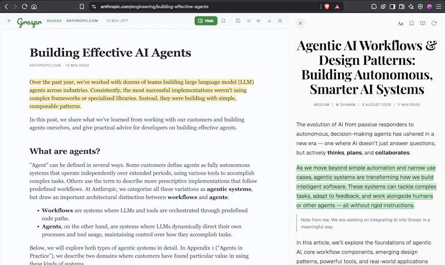Select the READER label in Graspr header
The width and height of the screenshot is (445, 265).
pos(54,21)
